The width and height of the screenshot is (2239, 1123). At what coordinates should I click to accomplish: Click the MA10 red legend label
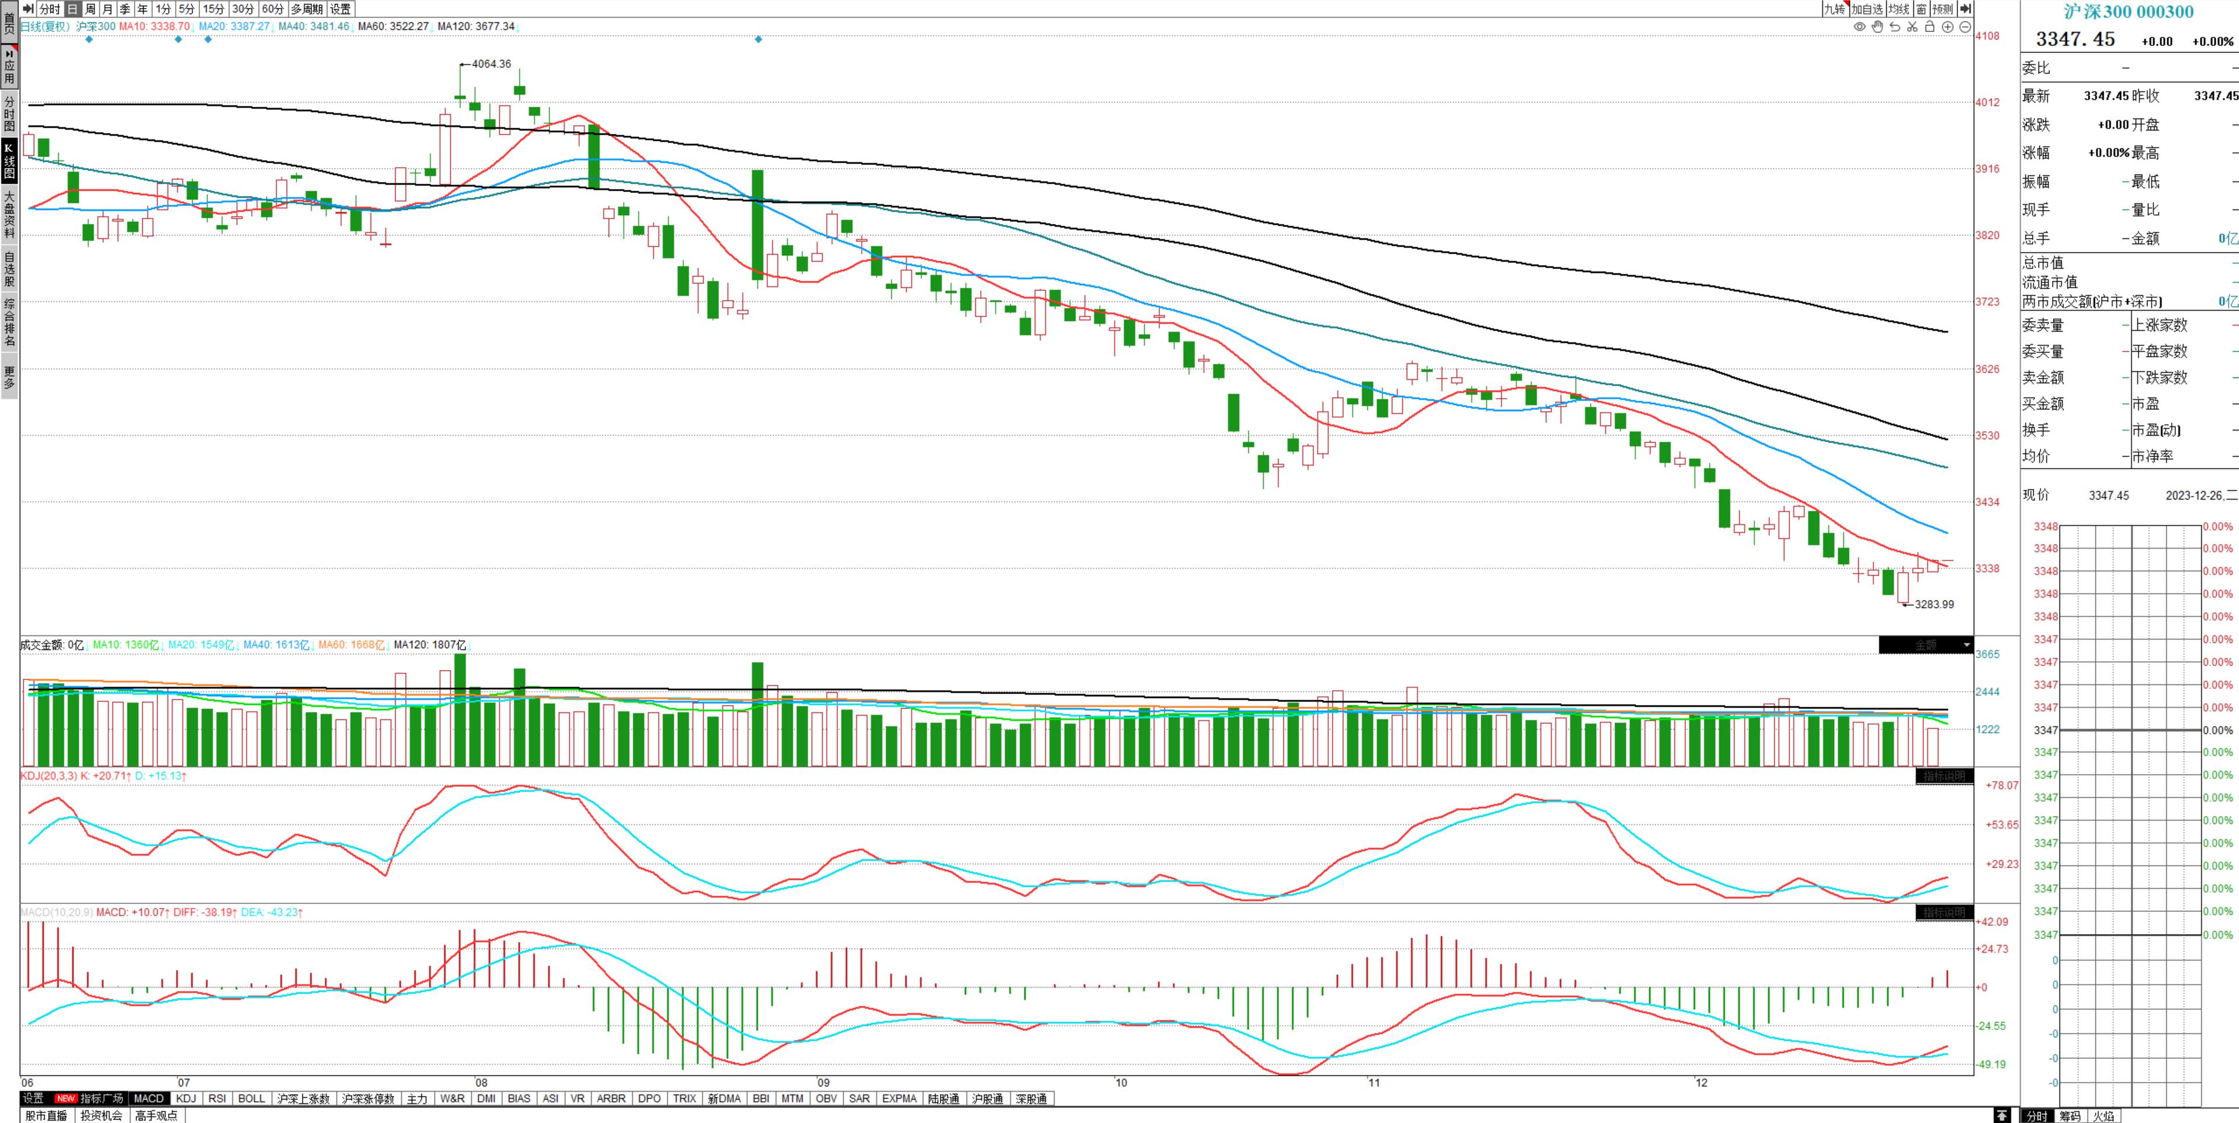click(x=154, y=26)
